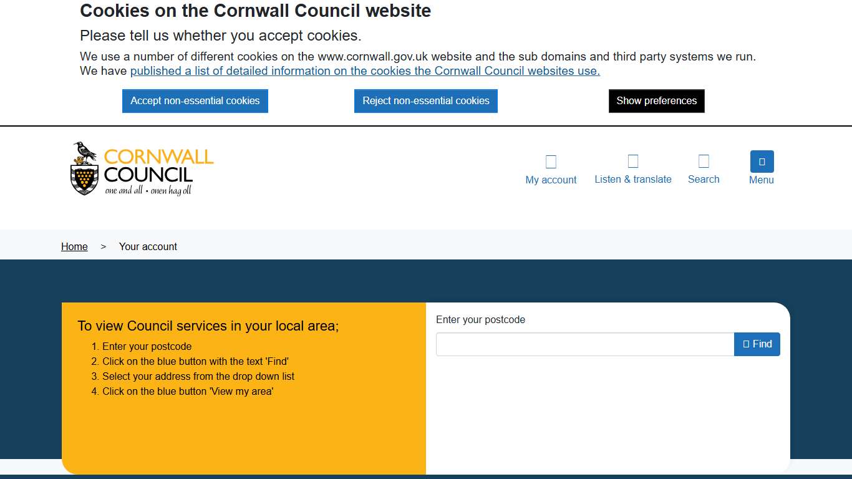Click the Find button's search icon
Screen dimensions: 852x479
pyautogui.click(x=746, y=344)
